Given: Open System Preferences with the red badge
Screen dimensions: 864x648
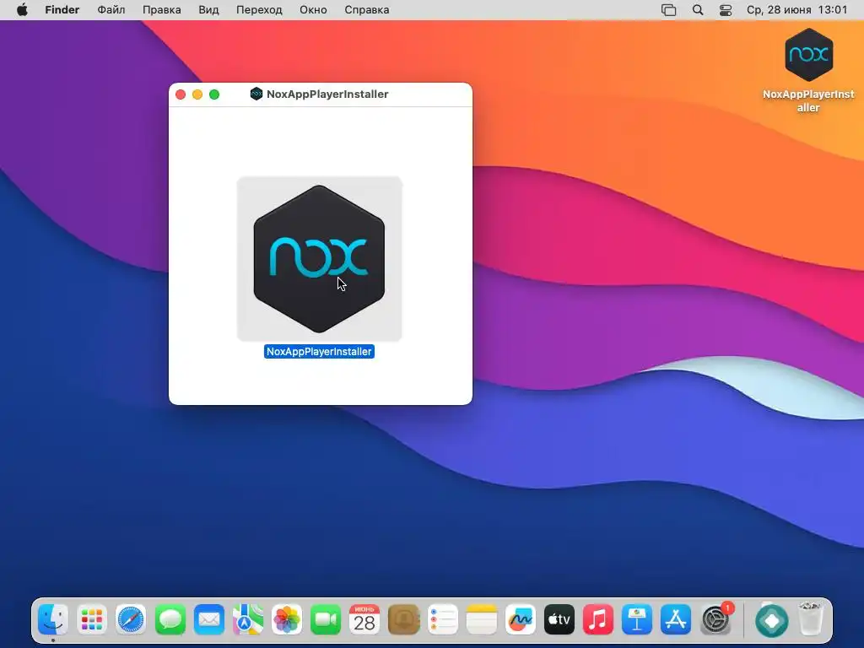Looking at the screenshot, I should tap(715, 619).
